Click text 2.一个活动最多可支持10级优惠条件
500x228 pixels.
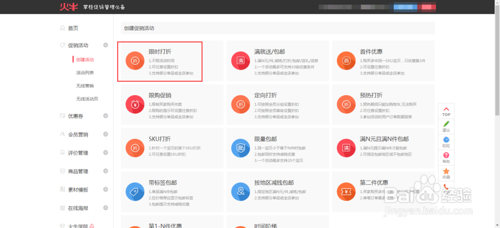[284, 67]
